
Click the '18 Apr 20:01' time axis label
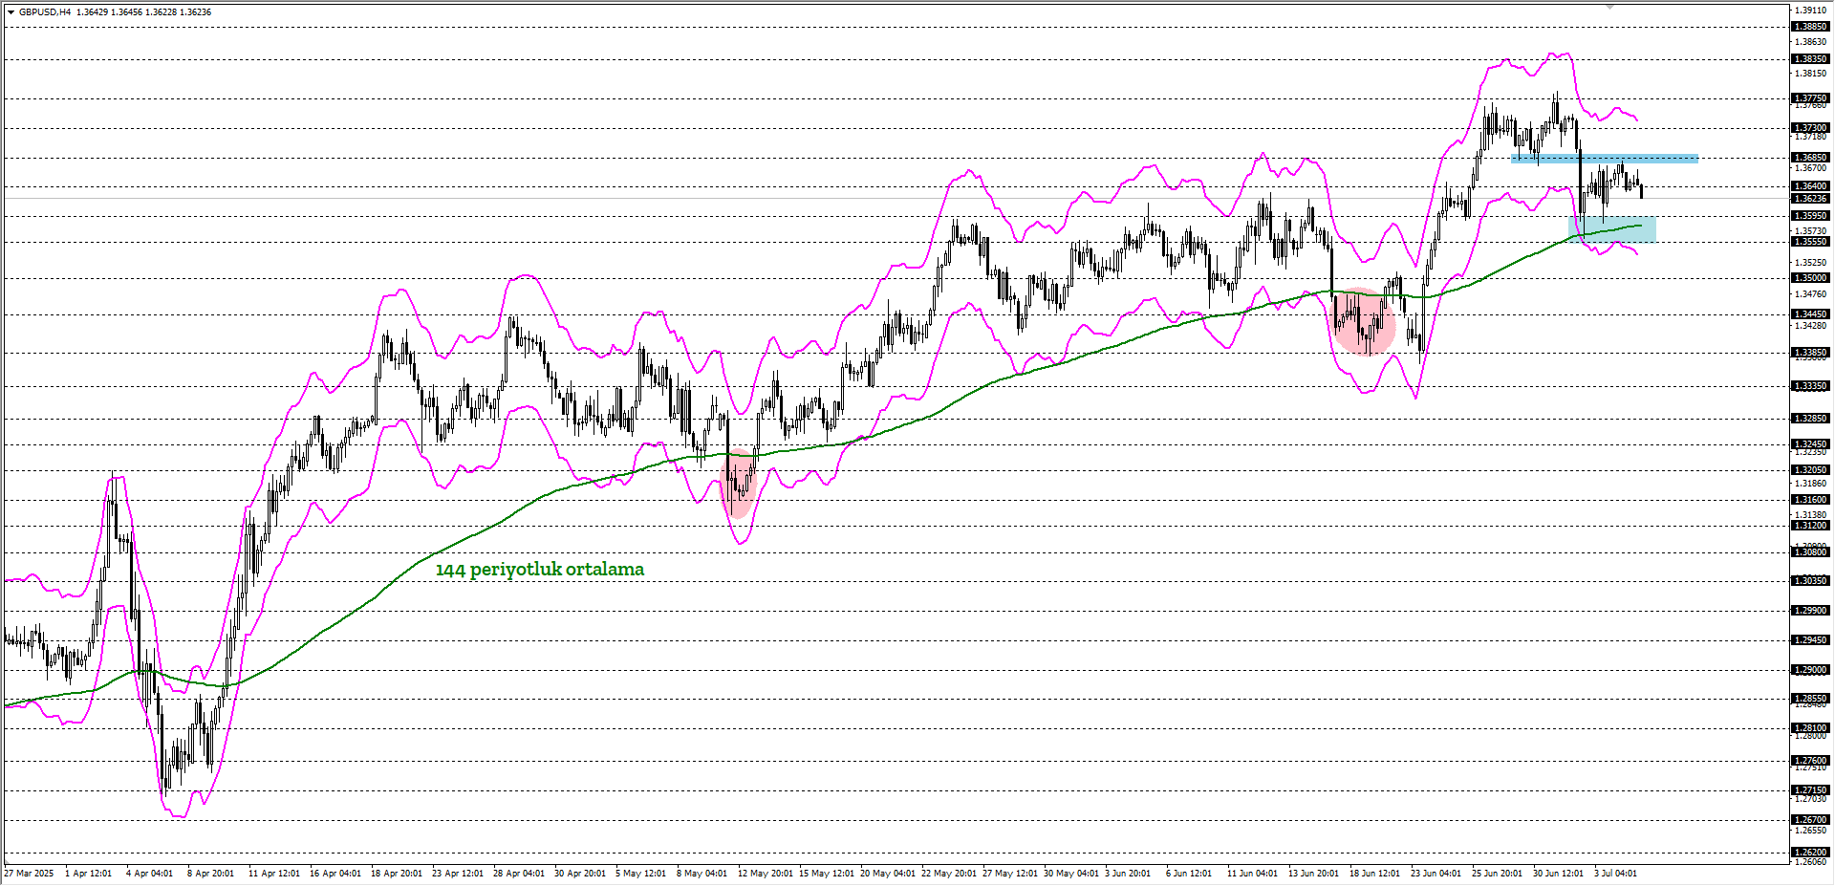(396, 874)
